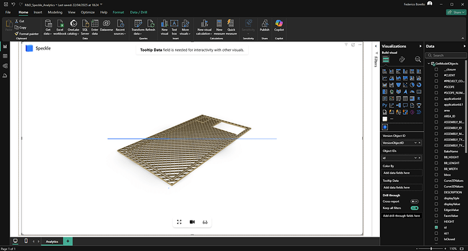Check the HEIGHT field checkbox
The height and width of the screenshot is (251, 468).
pyautogui.click(x=436, y=221)
